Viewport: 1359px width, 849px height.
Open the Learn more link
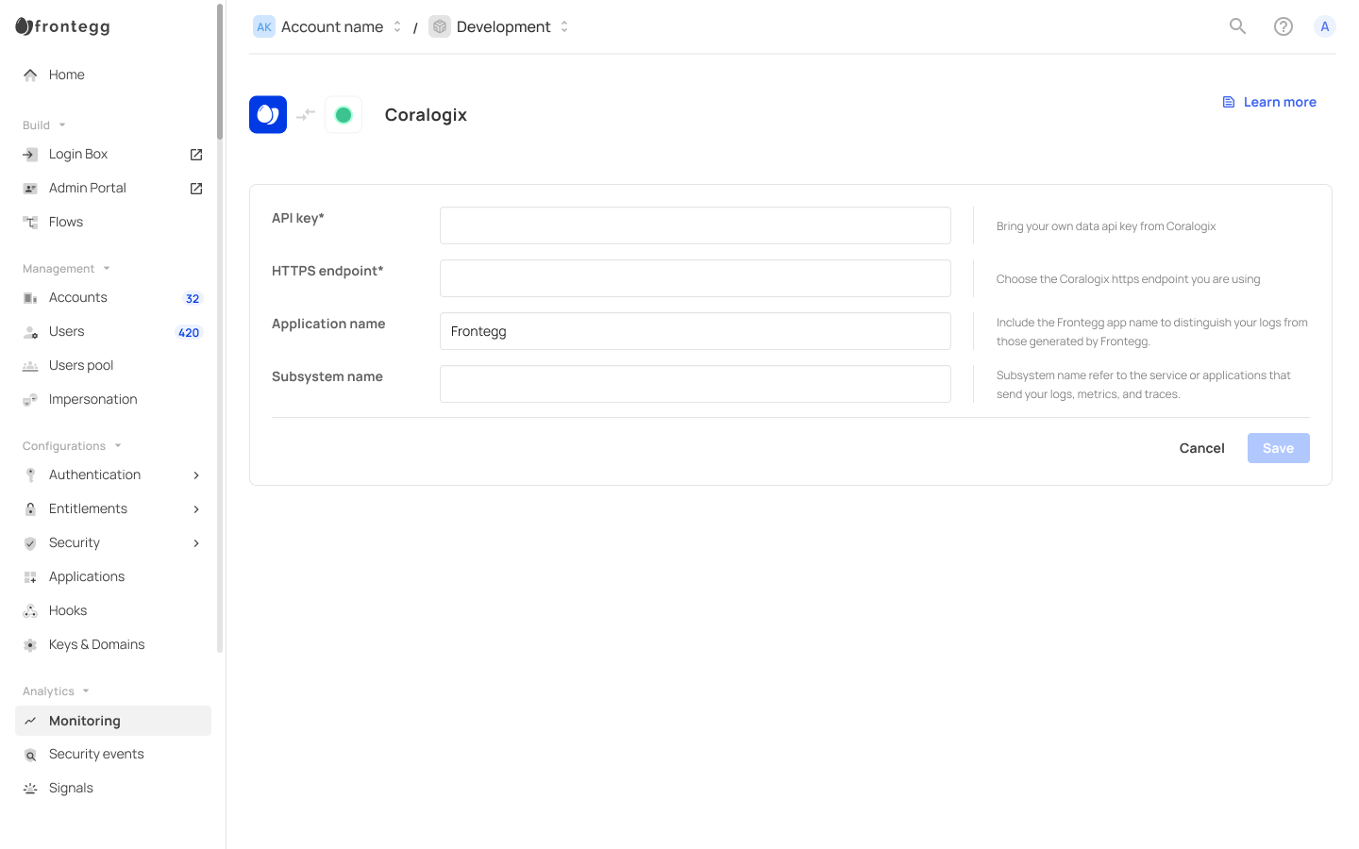pyautogui.click(x=1269, y=102)
